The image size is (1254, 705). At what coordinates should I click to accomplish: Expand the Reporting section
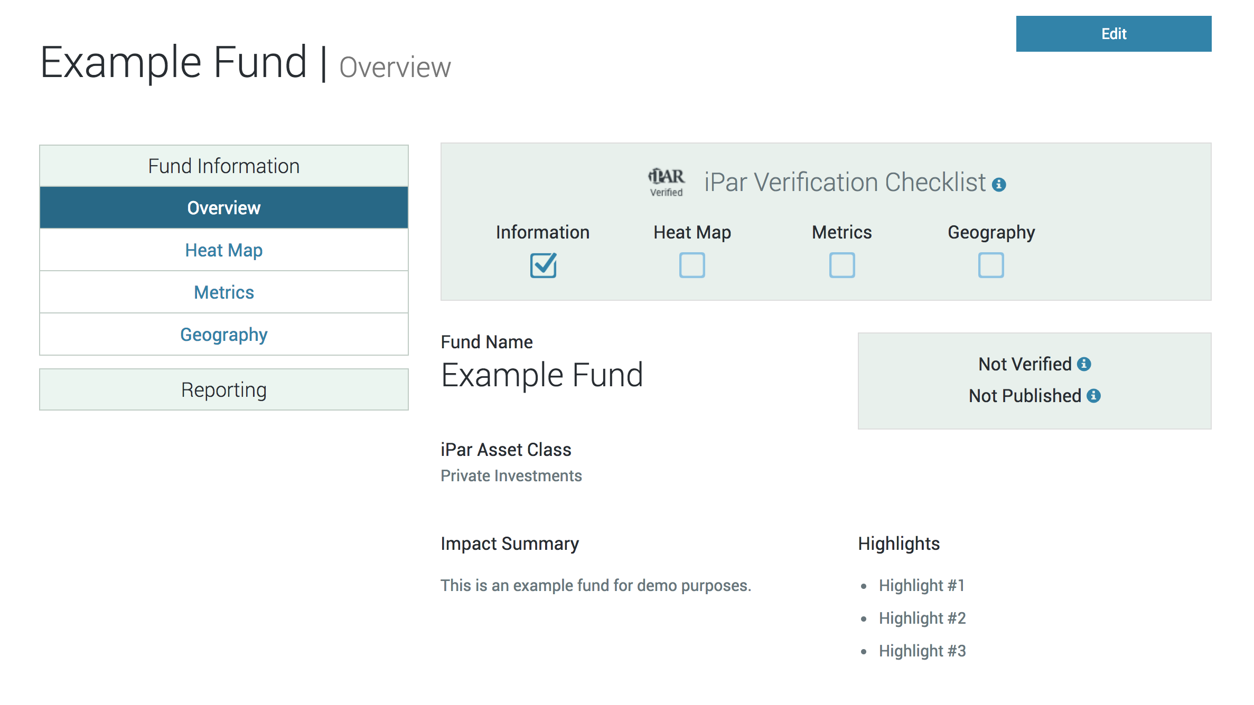tap(224, 390)
